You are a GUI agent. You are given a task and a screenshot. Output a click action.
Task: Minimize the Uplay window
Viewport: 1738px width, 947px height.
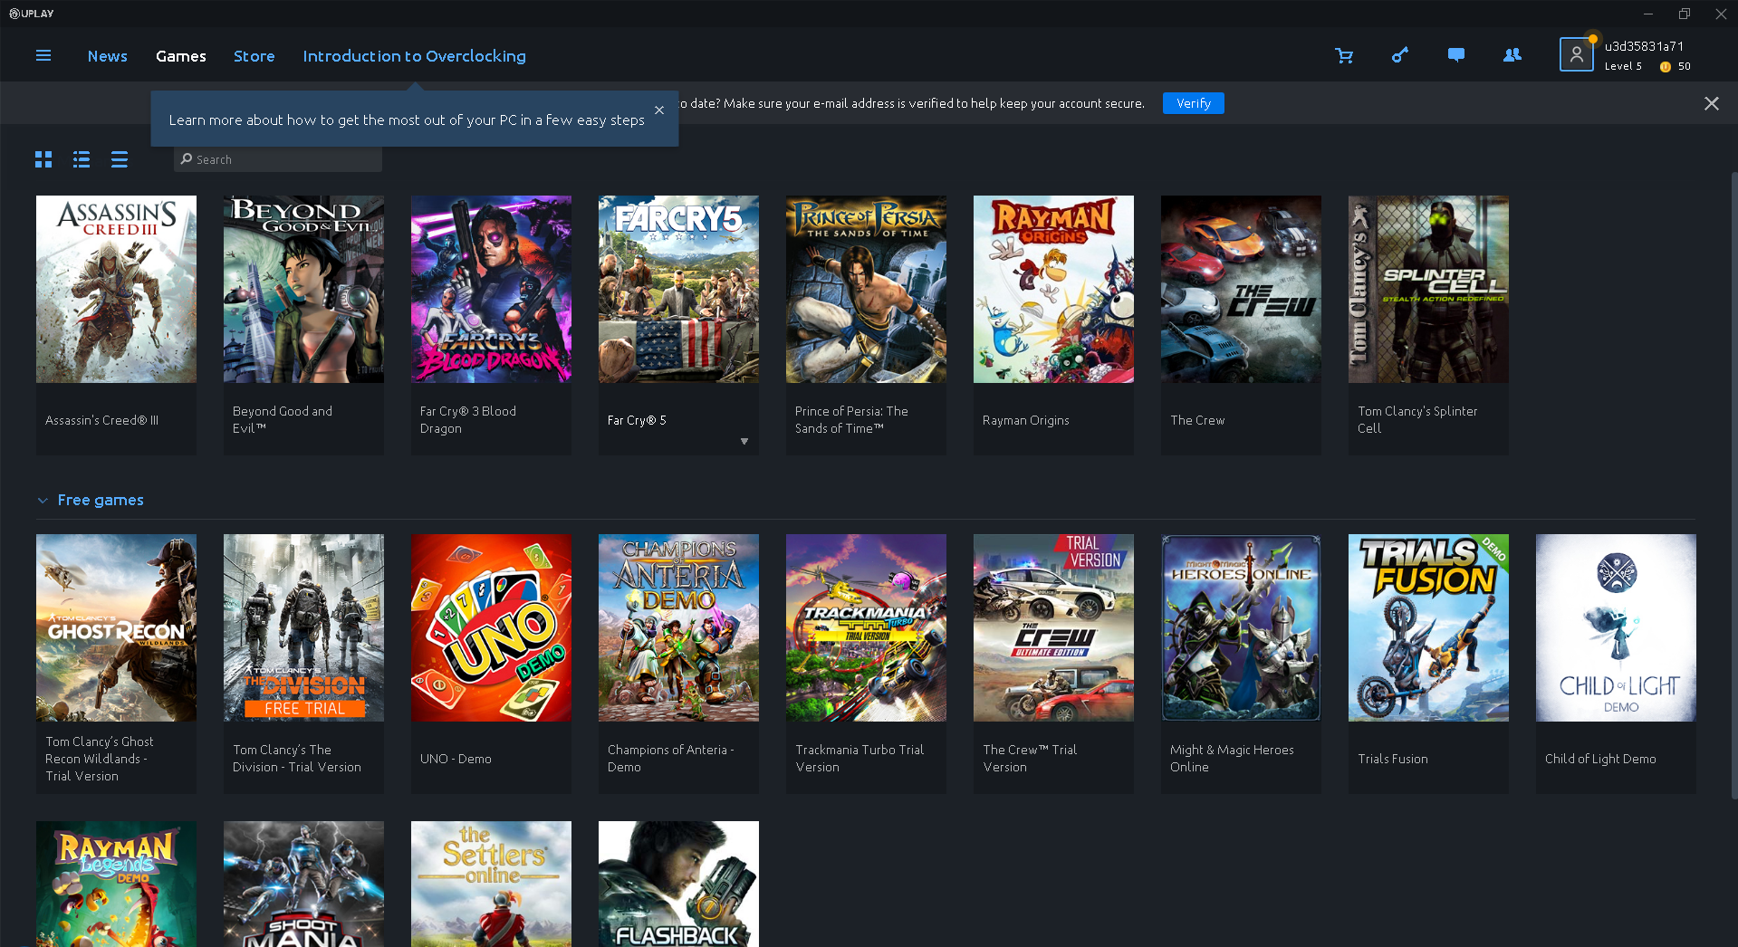1648,14
